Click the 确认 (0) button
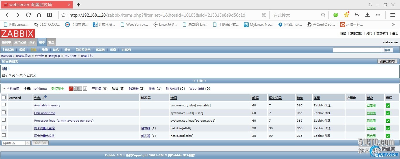This screenshot has height=159, width=400. [x=40, y=143]
